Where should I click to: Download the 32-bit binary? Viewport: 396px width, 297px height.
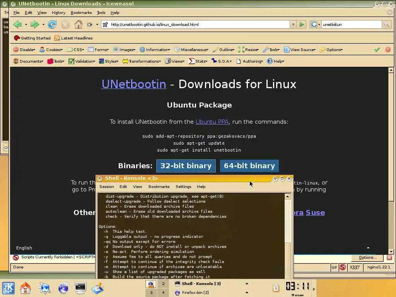click(x=186, y=166)
